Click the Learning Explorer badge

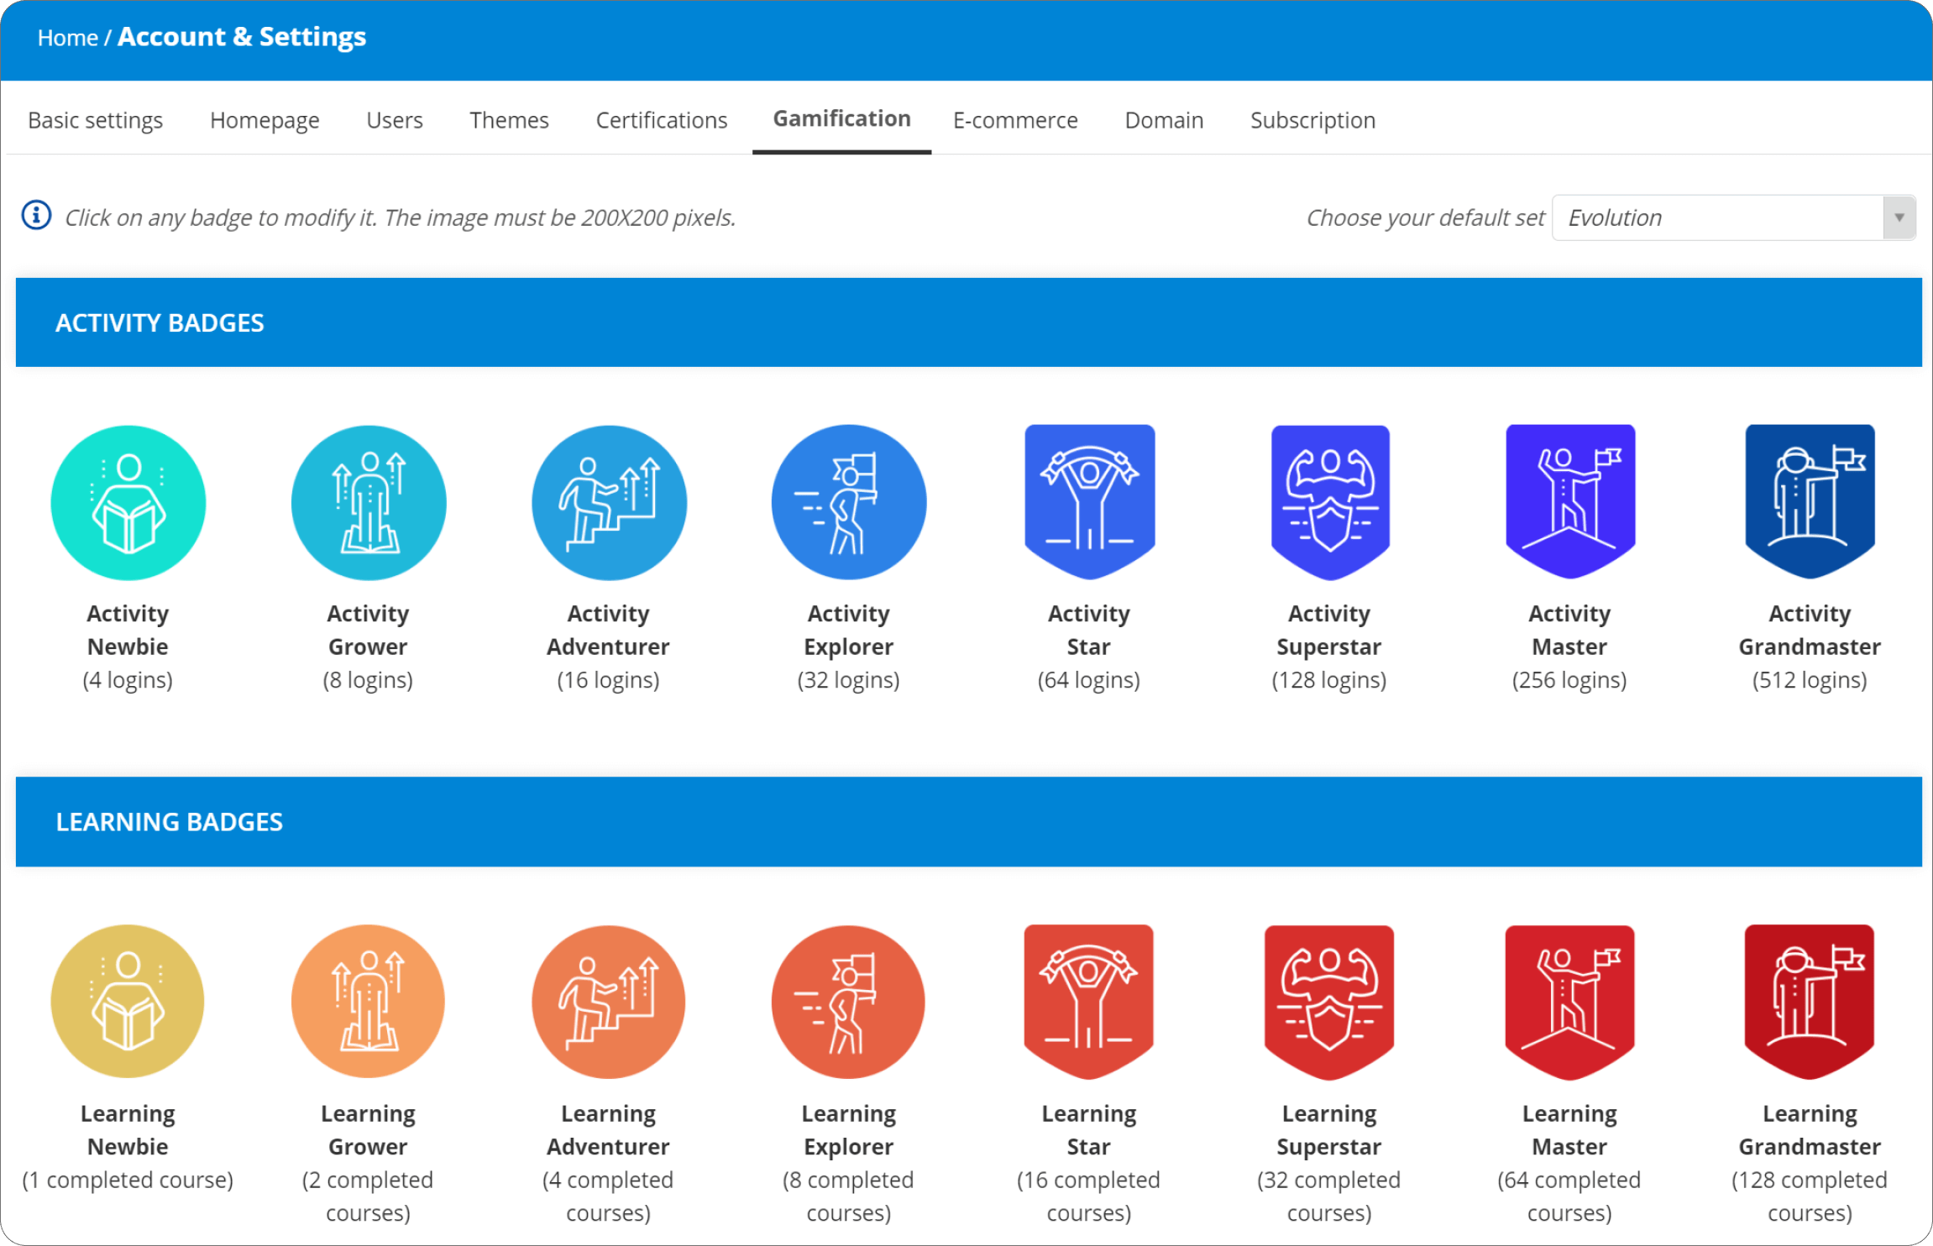[x=848, y=1001]
